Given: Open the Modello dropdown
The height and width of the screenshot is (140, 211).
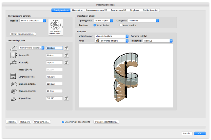Looking at the screenshot, I should click(33, 21).
